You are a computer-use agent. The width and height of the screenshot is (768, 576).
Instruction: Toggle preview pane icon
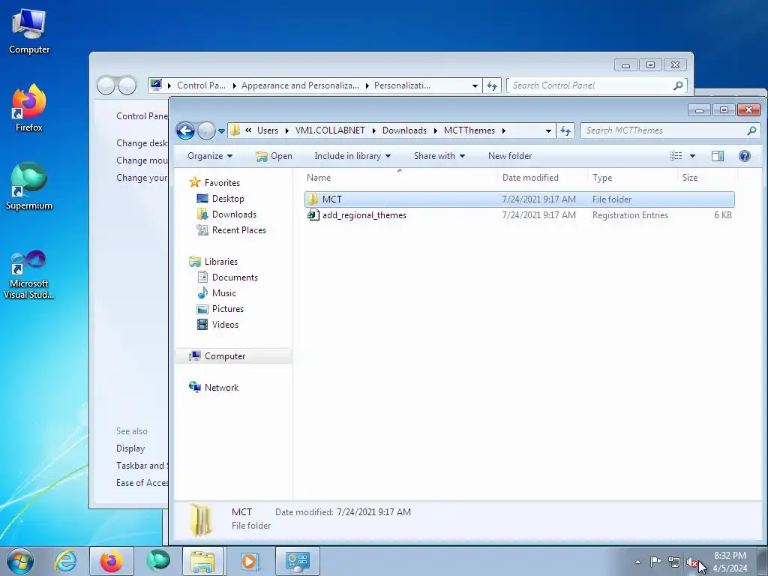718,156
